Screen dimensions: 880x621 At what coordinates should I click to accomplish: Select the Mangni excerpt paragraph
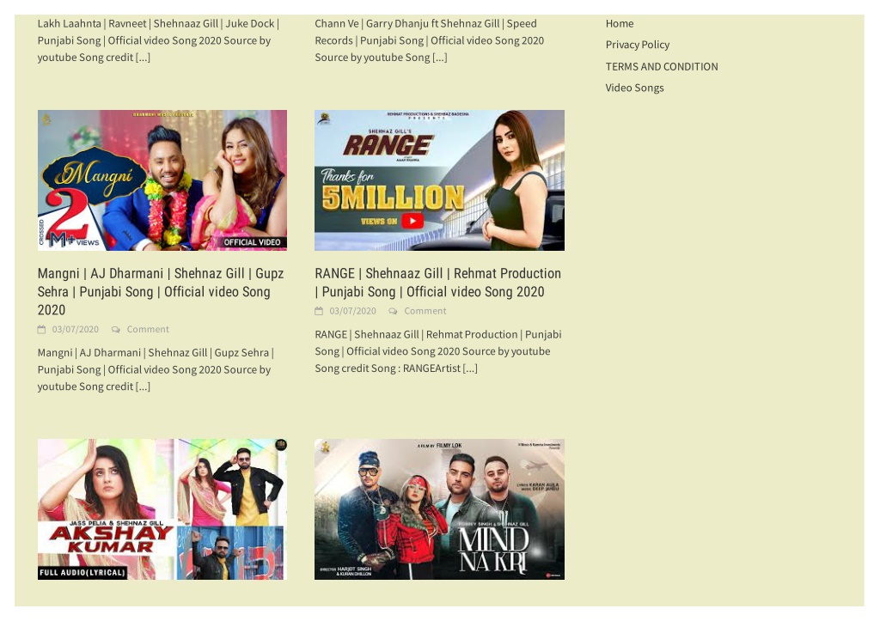click(156, 369)
